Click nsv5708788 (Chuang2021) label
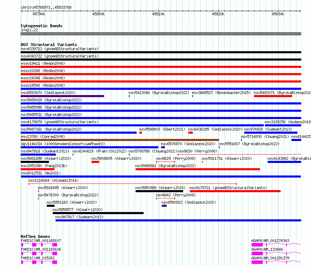311x266 pixels. (153, 151)
